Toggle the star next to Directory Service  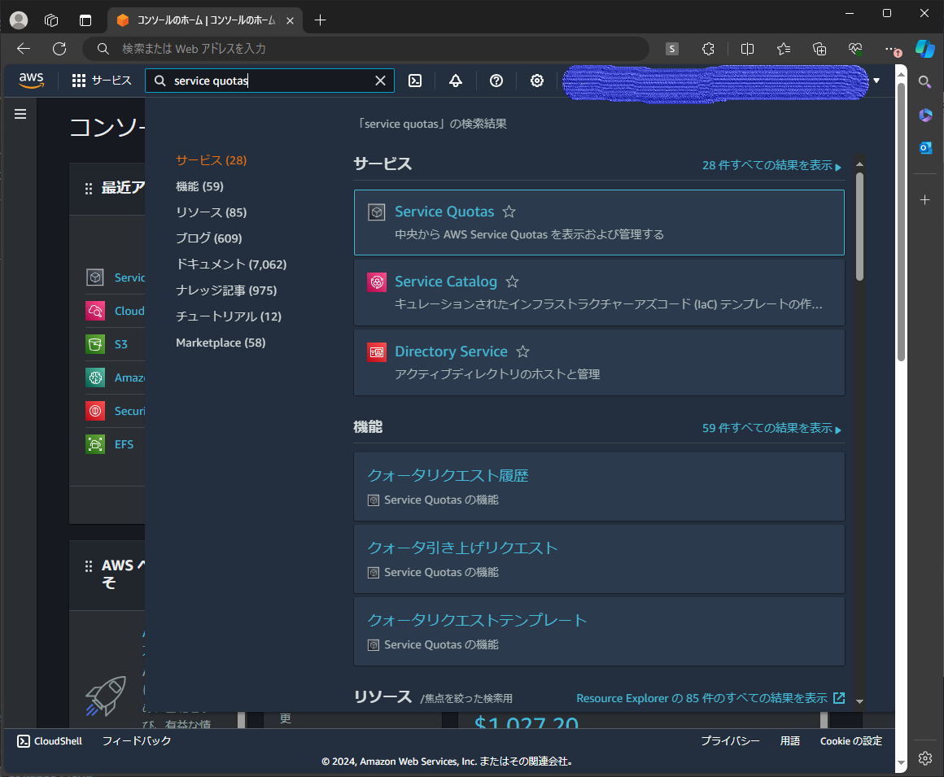tap(522, 351)
